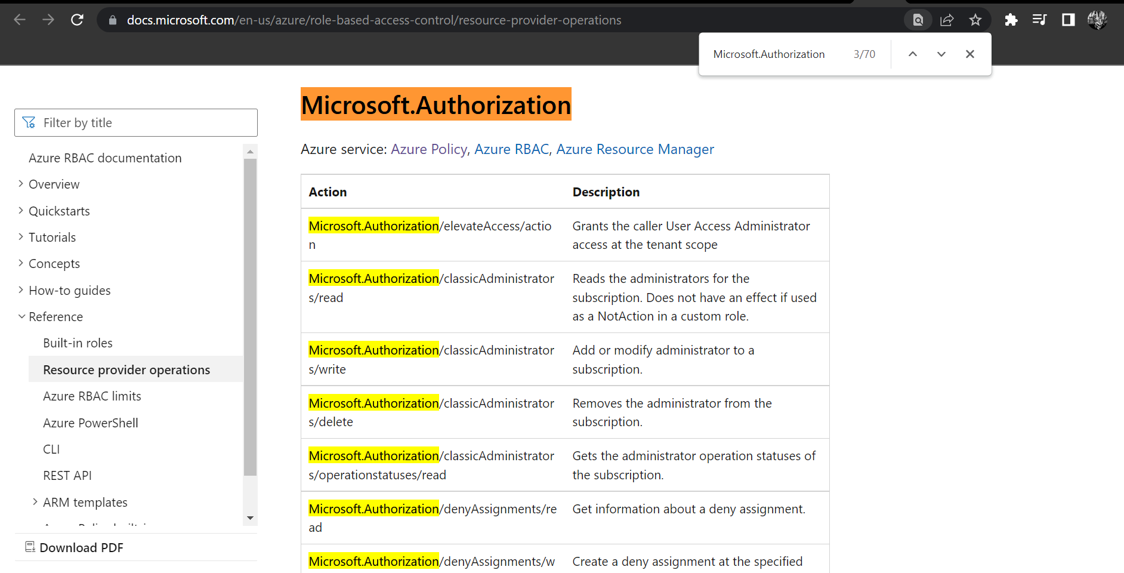Click the Download PDF document icon
The image size is (1124, 573).
tap(30, 547)
